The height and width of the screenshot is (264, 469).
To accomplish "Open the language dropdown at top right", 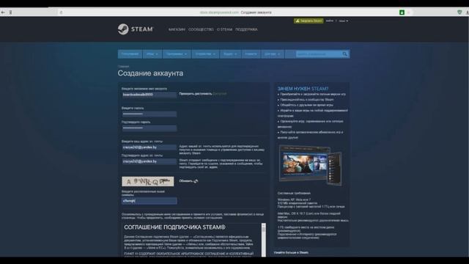I will 344,21.
